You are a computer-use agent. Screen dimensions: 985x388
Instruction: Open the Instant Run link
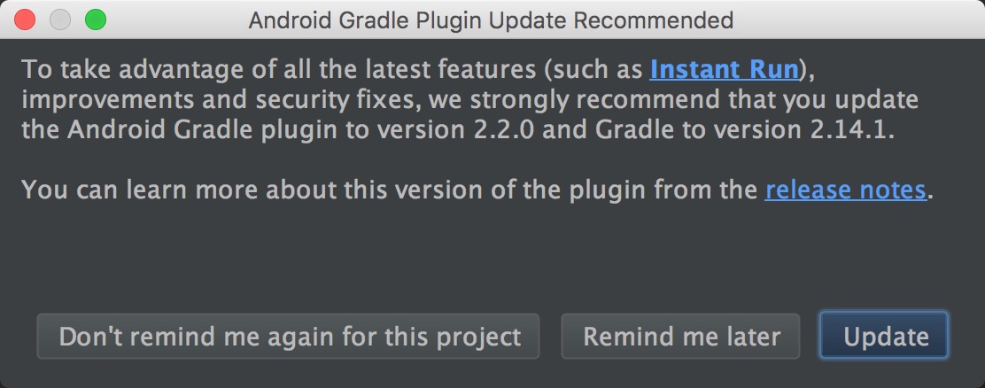click(725, 69)
